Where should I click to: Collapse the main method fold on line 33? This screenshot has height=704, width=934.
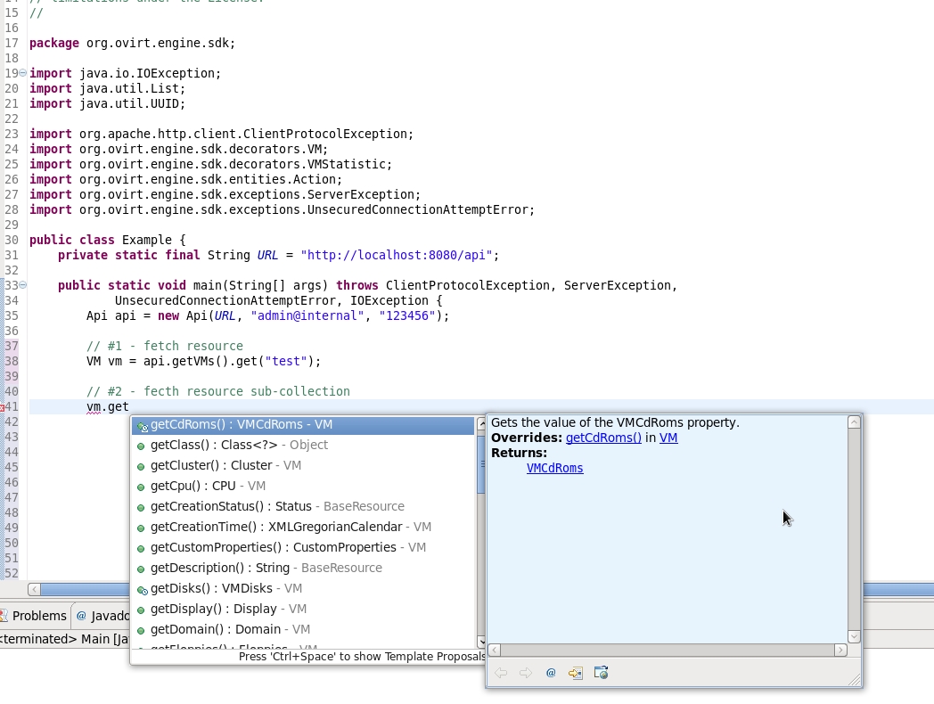pyautogui.click(x=23, y=285)
